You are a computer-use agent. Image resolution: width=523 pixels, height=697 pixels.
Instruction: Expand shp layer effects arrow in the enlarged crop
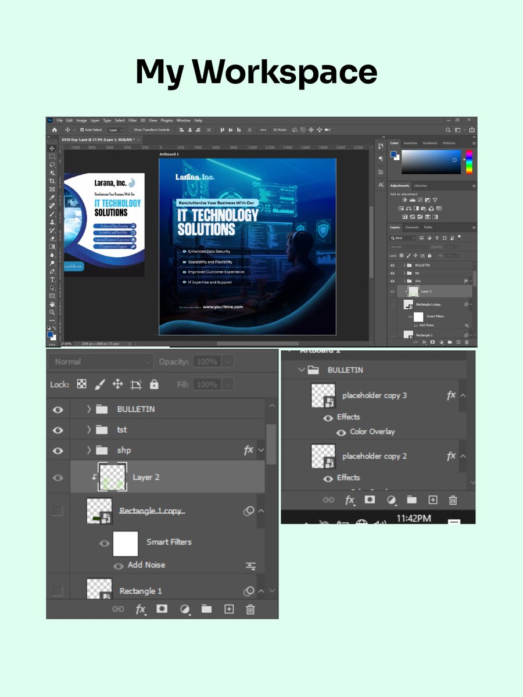coord(261,450)
